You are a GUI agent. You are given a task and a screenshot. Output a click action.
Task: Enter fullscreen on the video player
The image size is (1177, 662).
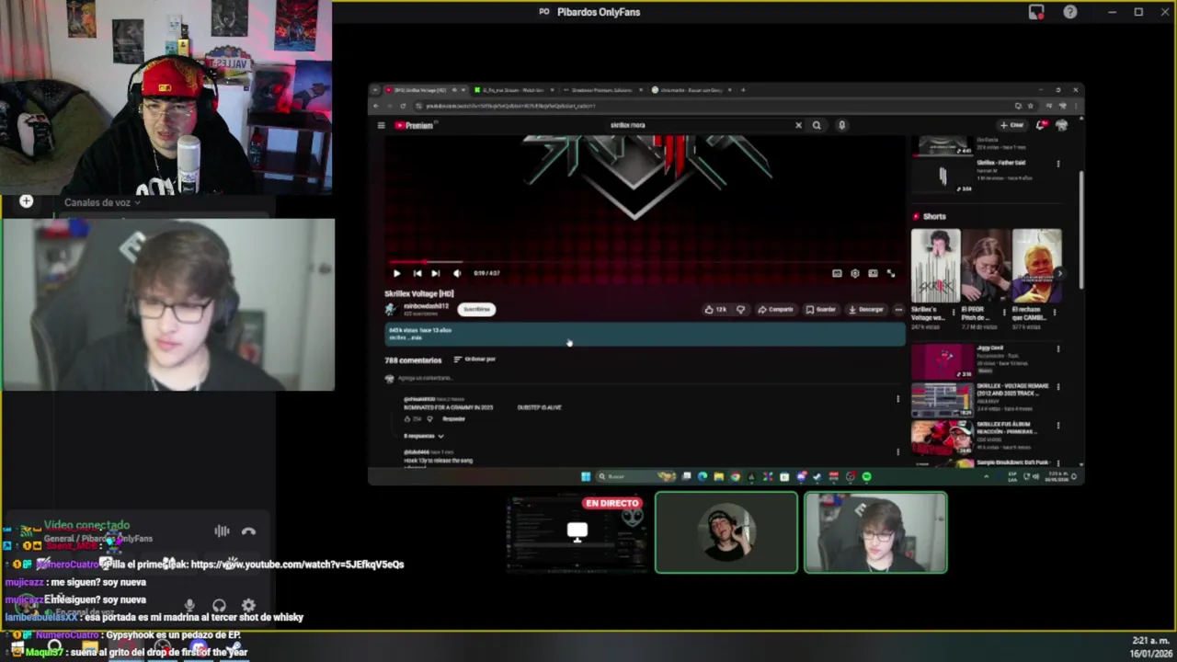pos(890,273)
